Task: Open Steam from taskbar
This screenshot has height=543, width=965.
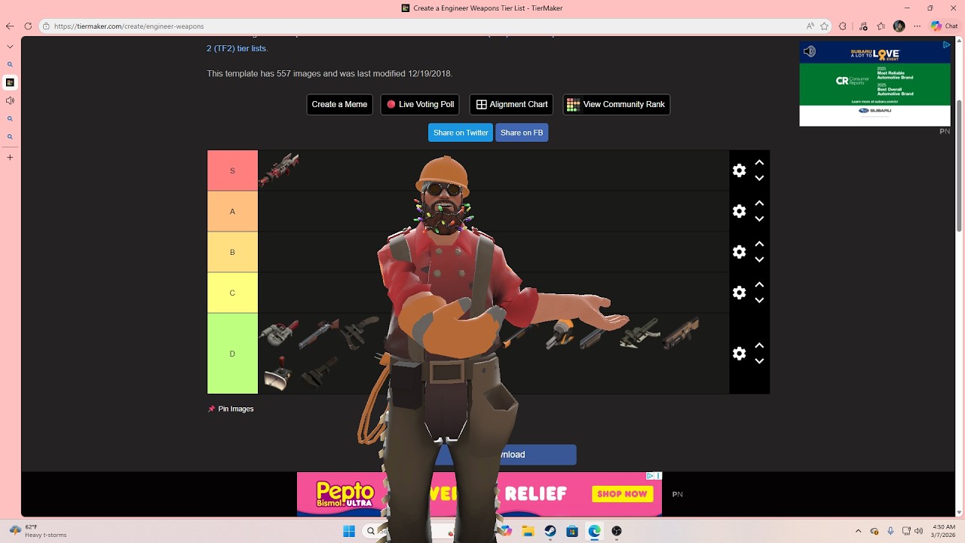Action: (x=550, y=531)
